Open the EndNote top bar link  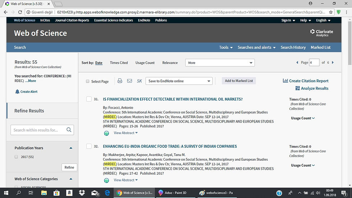point(144,20)
